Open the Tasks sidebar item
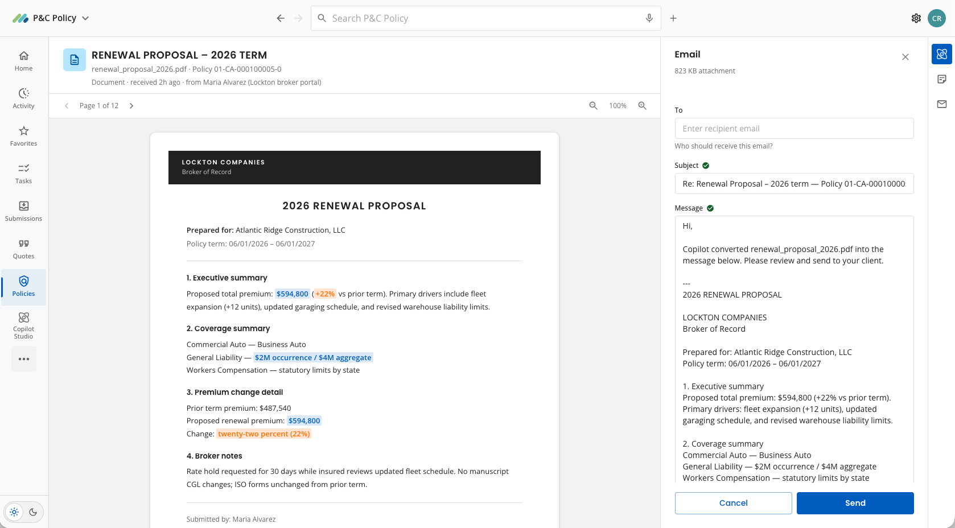Image resolution: width=955 pixels, height=528 pixels. tap(23, 174)
